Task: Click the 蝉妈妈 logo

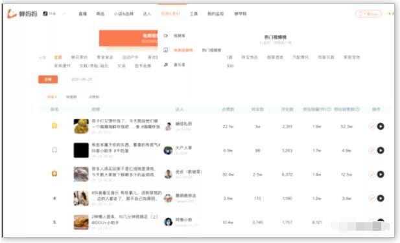Action: coord(22,14)
